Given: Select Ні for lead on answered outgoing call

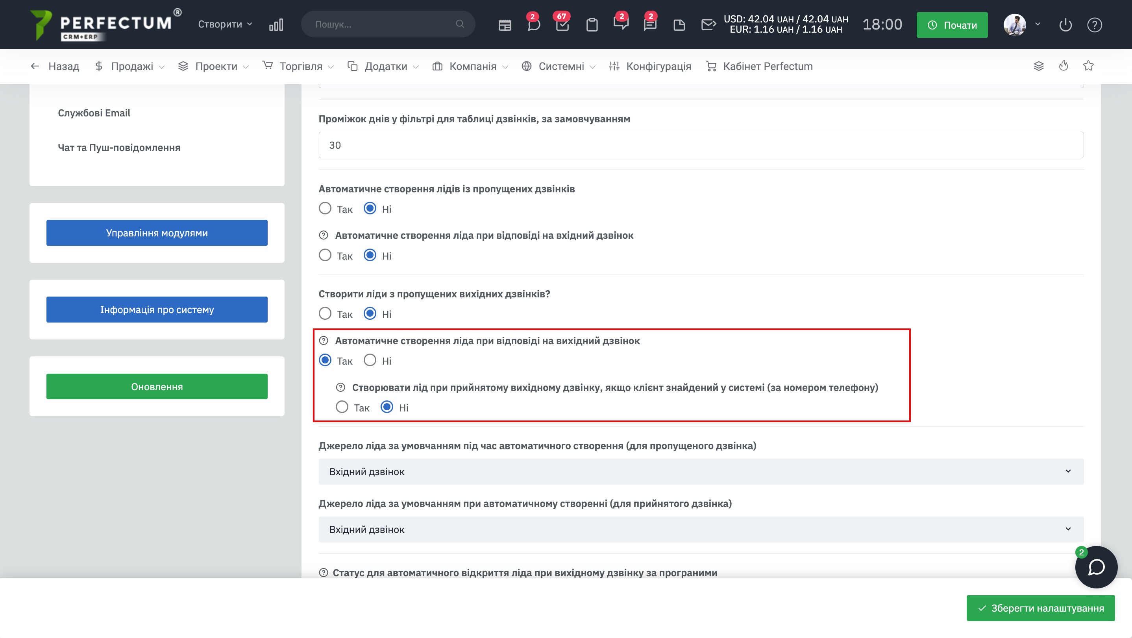Looking at the screenshot, I should pos(370,360).
